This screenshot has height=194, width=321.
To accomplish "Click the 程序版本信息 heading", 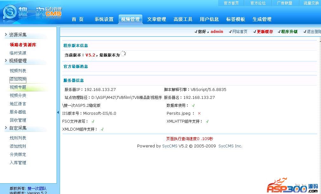I will [76, 46].
